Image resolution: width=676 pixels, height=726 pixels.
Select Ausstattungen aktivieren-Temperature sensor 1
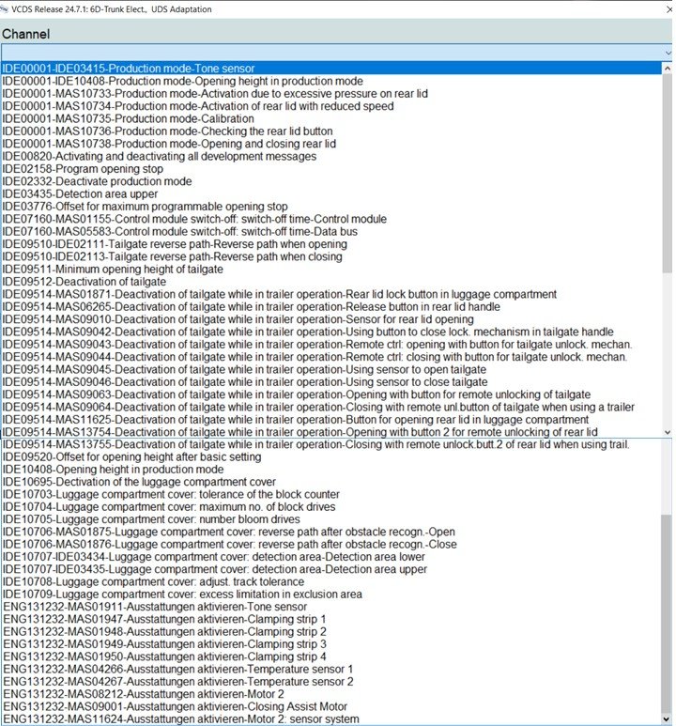(177, 669)
